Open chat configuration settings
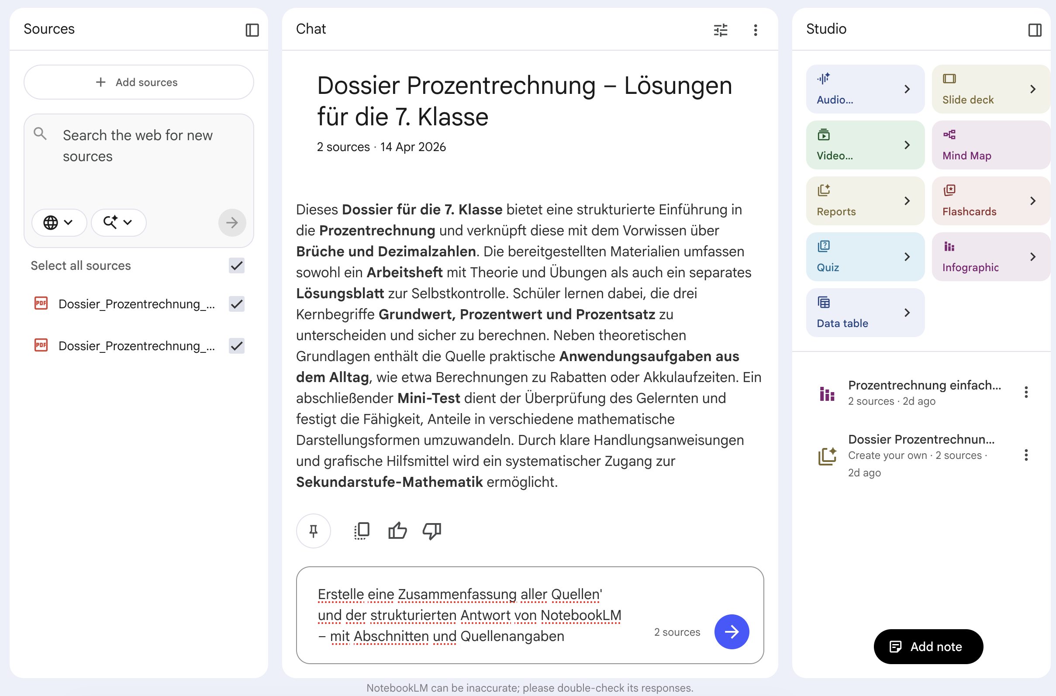The height and width of the screenshot is (696, 1056). pyautogui.click(x=720, y=29)
